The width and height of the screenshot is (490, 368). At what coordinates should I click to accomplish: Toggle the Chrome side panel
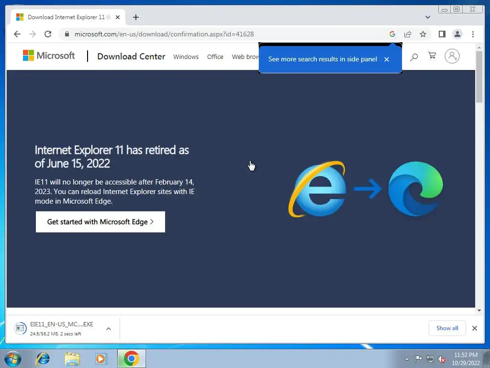(442, 34)
